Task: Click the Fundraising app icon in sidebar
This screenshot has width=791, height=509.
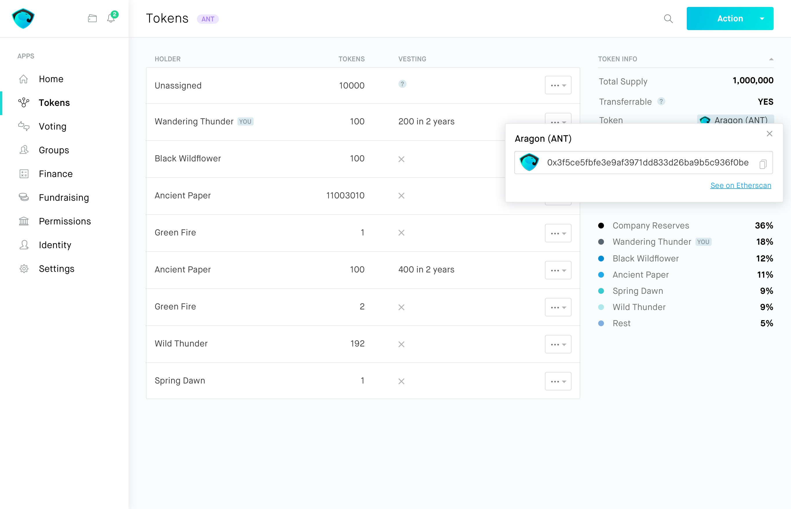Action: click(24, 198)
